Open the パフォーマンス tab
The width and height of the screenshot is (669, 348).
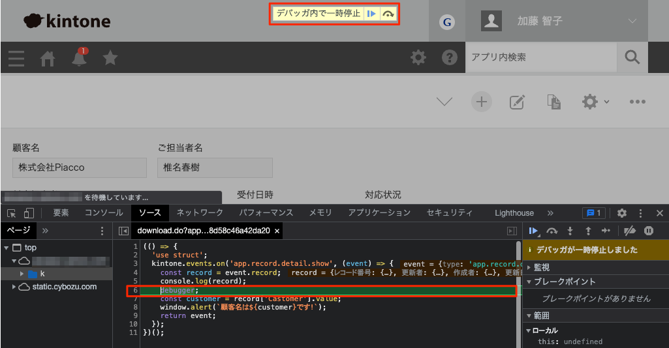coord(266,212)
